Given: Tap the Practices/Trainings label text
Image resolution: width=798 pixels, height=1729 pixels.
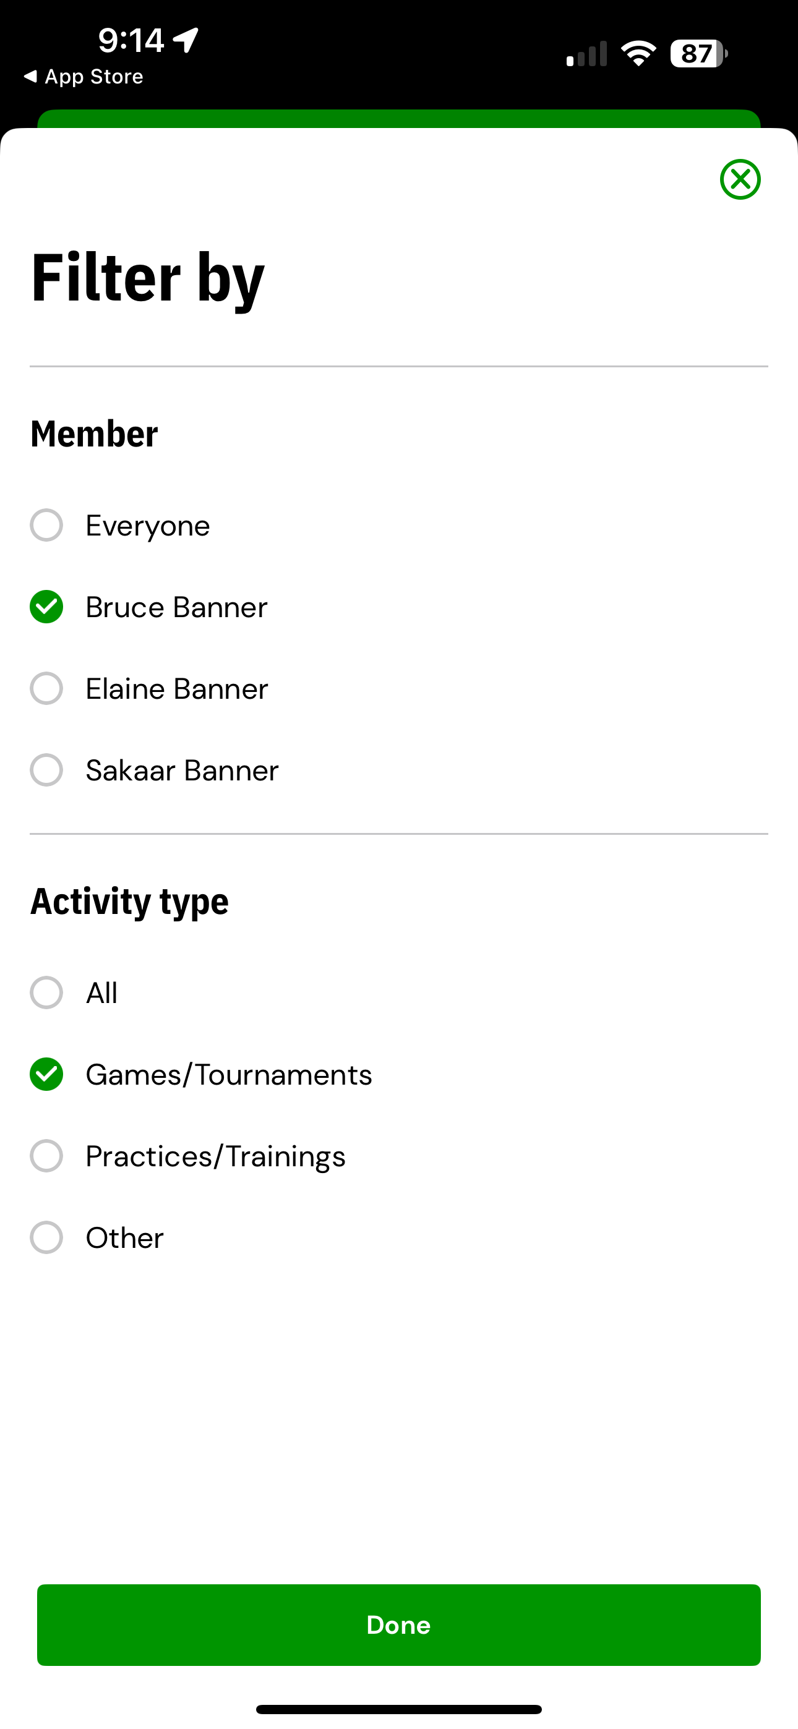Looking at the screenshot, I should tap(216, 1156).
